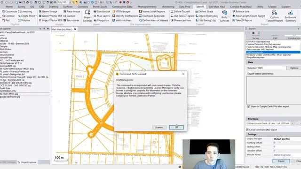
Task: Click Georef Vector PDF command
Action: pyautogui.click(x=50, y=16)
